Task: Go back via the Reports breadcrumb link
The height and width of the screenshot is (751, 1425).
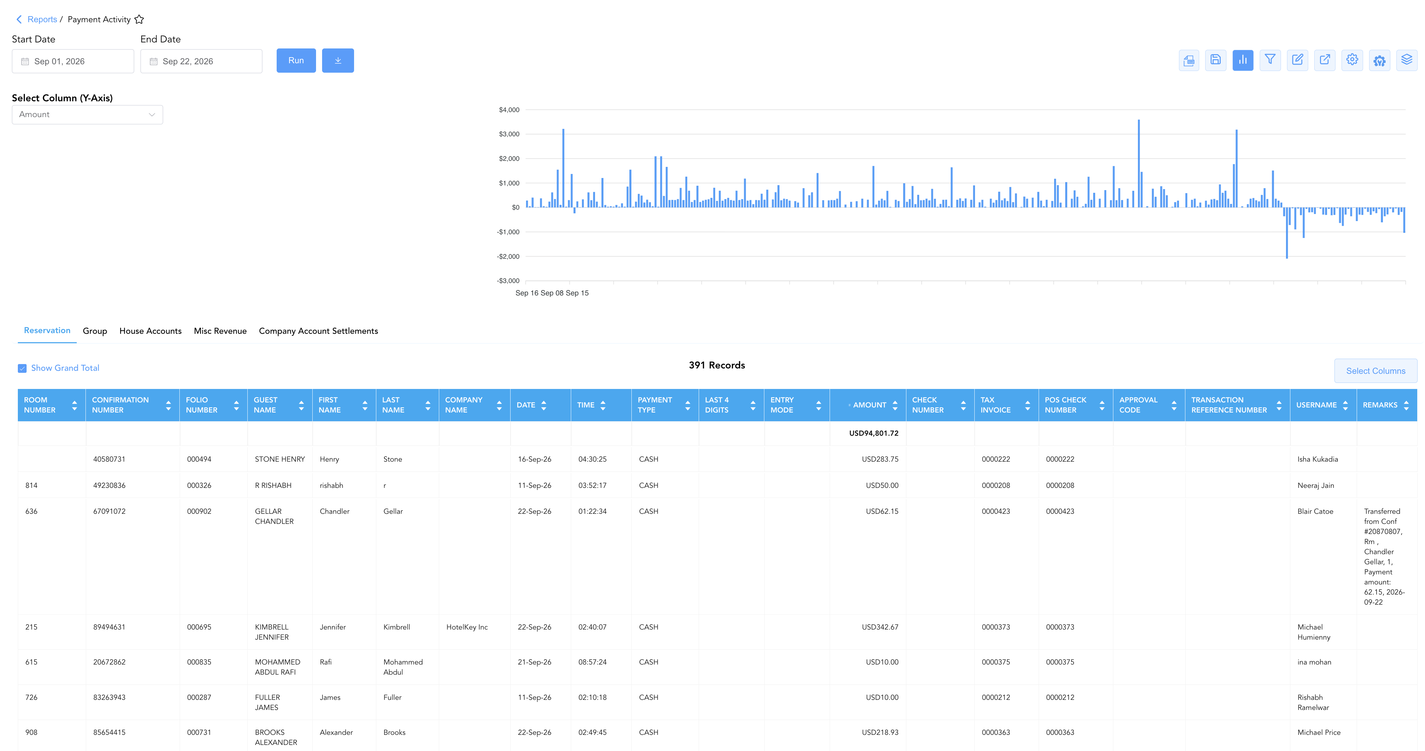Action: coord(42,20)
